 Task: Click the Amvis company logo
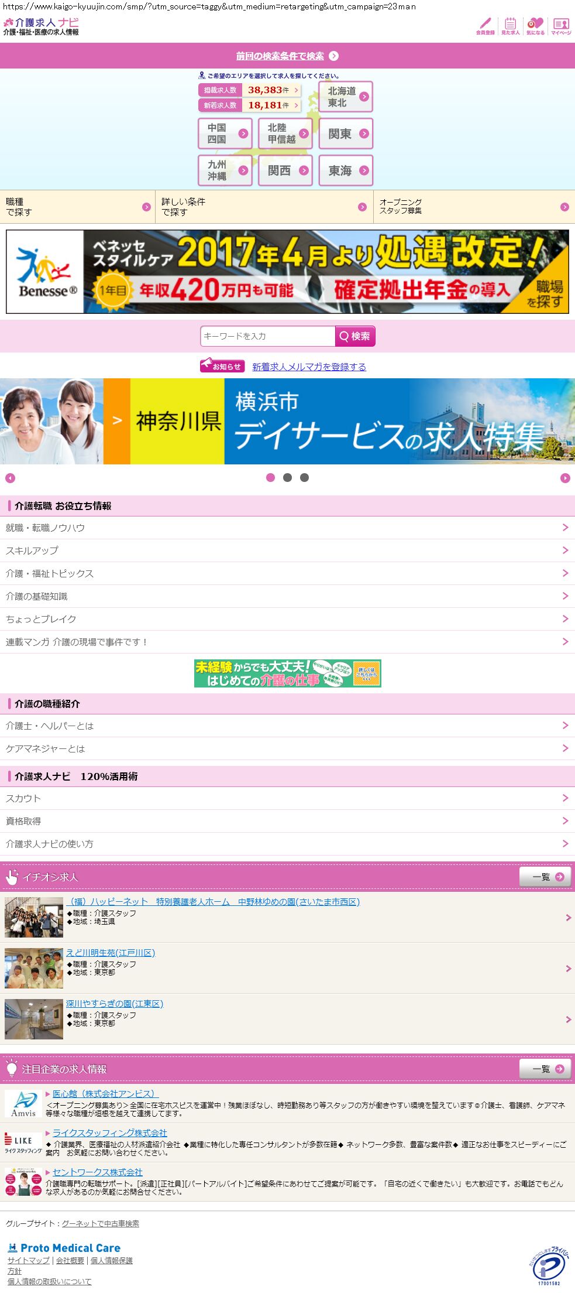tap(23, 1104)
